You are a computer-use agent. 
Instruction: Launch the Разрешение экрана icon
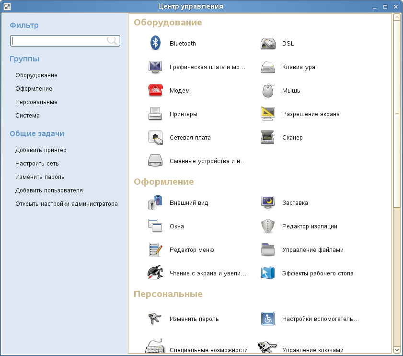(x=268, y=114)
